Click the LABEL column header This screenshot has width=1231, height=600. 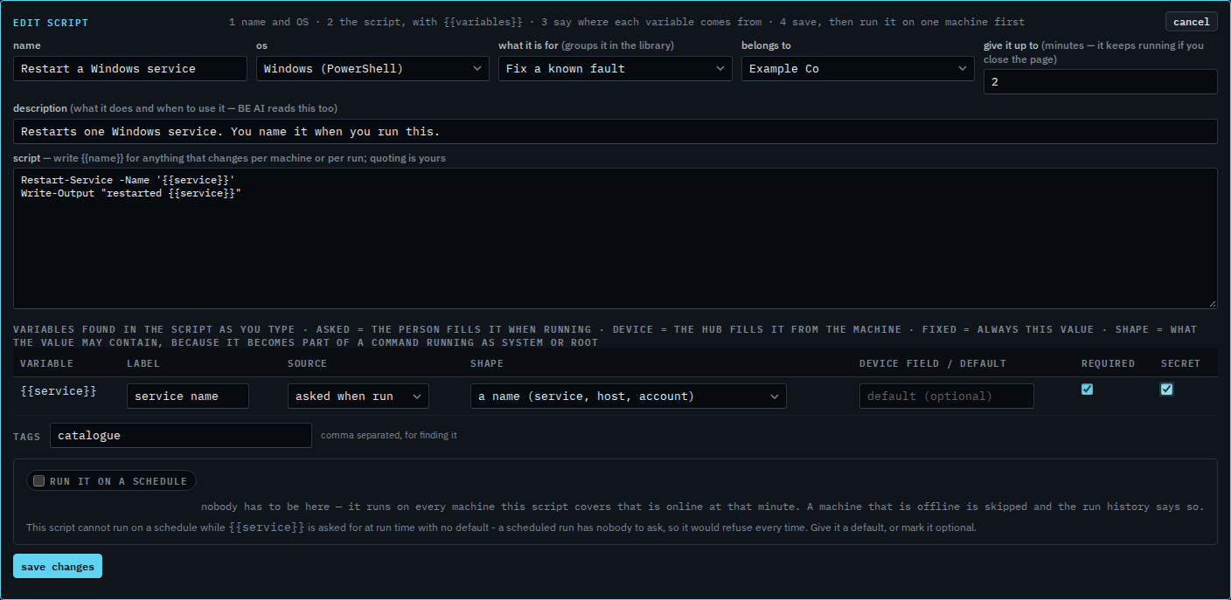[143, 363]
